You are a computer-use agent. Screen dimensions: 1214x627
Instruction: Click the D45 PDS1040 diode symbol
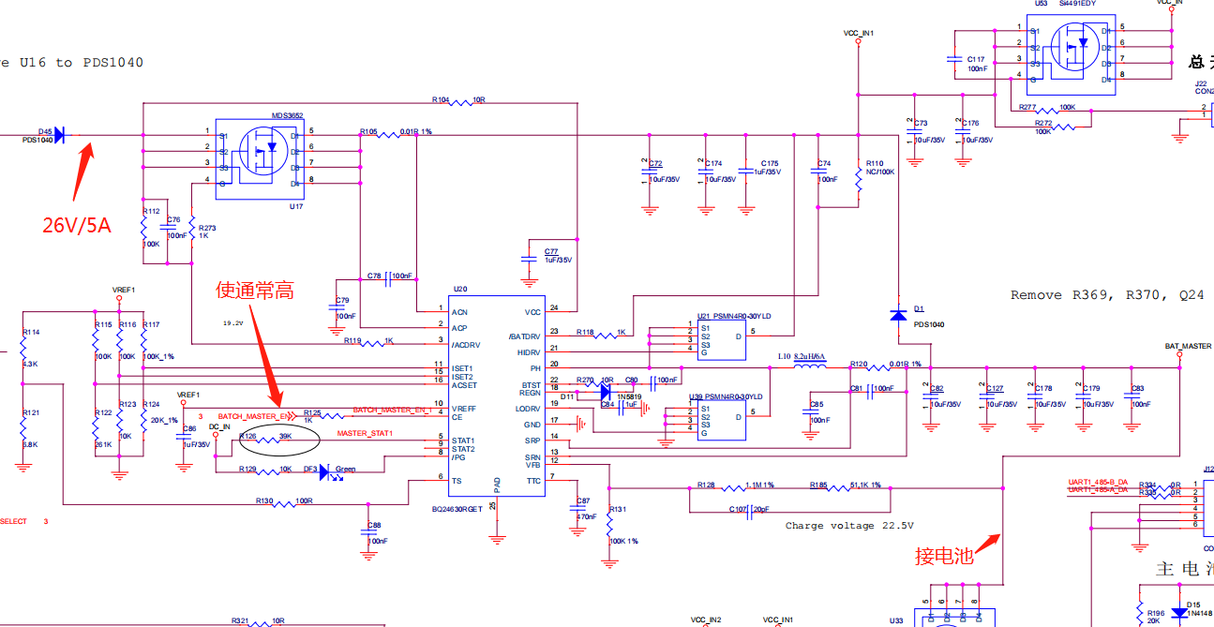click(x=58, y=135)
